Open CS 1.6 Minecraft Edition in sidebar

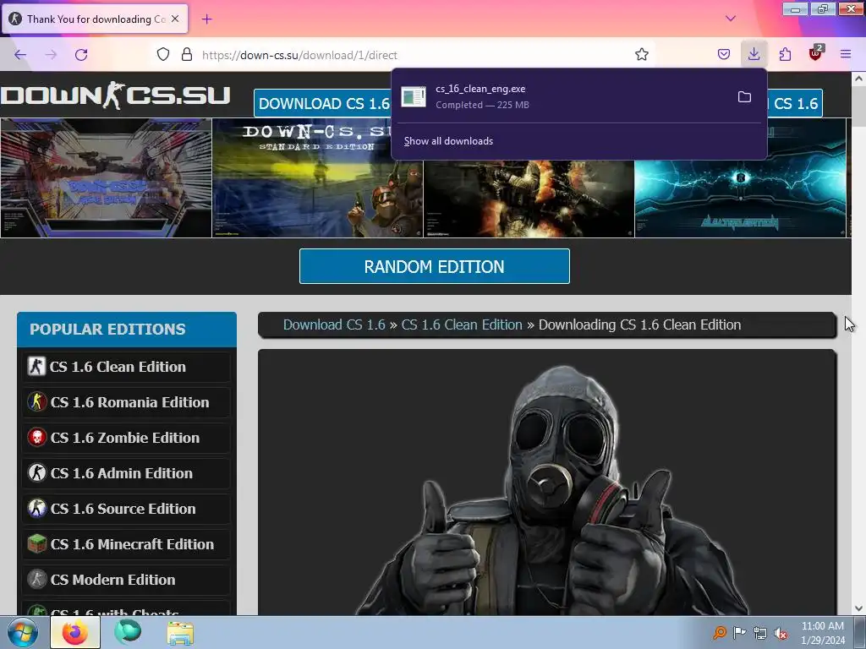click(127, 544)
